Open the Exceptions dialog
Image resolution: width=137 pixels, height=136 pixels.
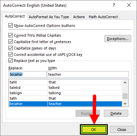tap(118, 39)
